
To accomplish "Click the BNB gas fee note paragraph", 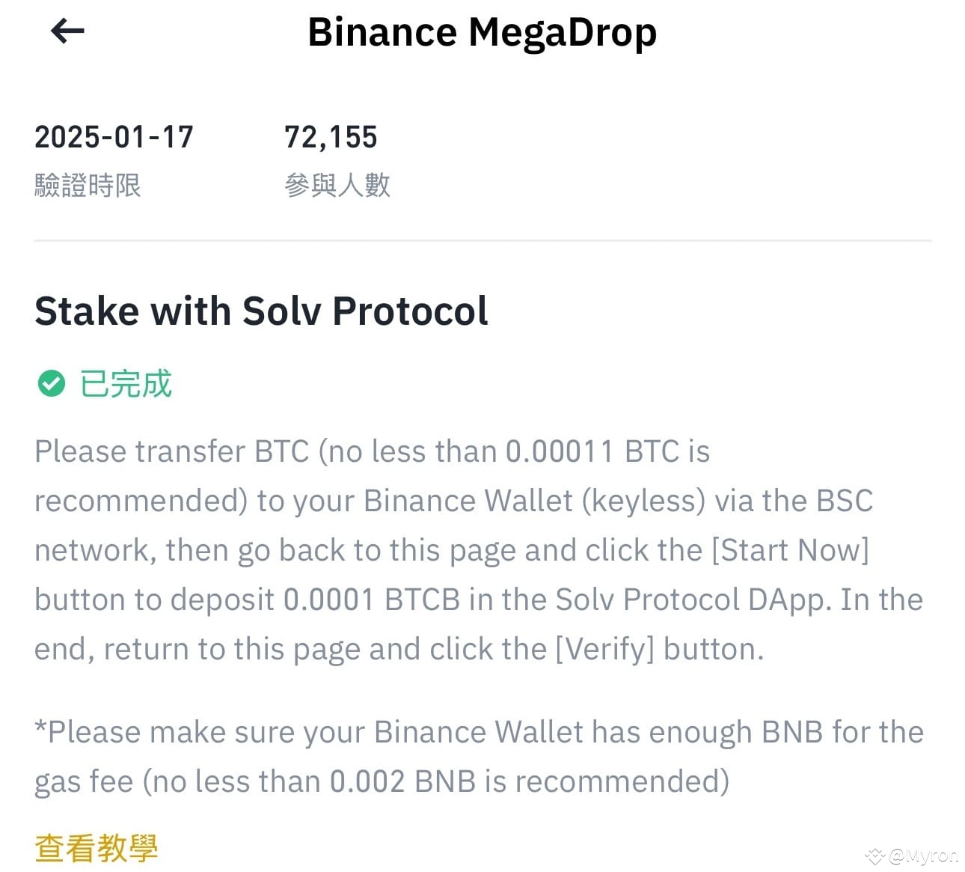I will (x=479, y=757).
